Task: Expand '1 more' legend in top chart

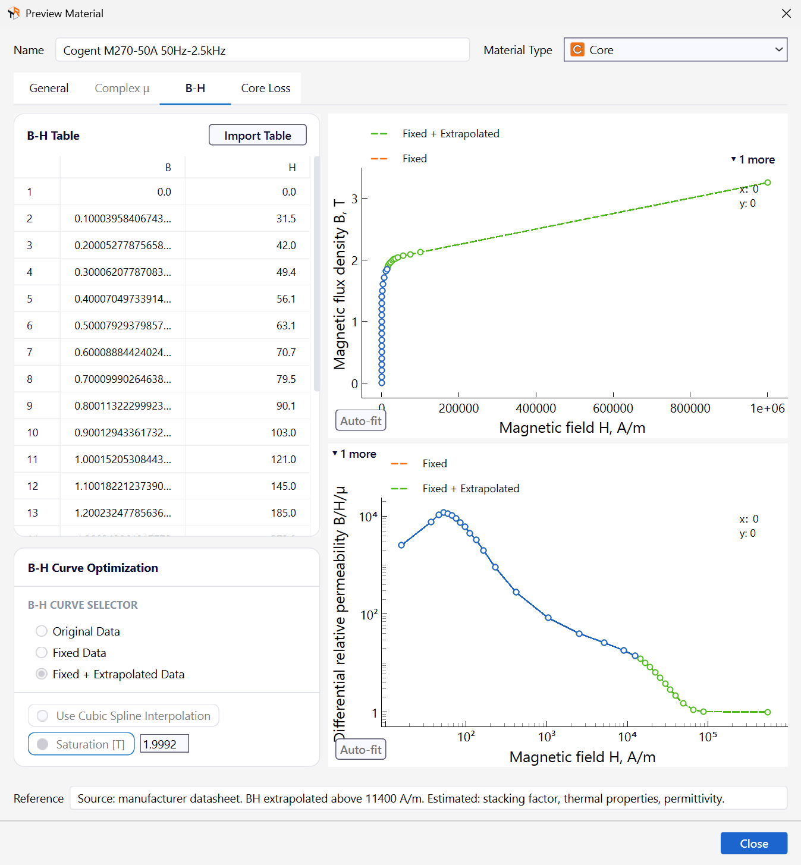Action: point(753,159)
